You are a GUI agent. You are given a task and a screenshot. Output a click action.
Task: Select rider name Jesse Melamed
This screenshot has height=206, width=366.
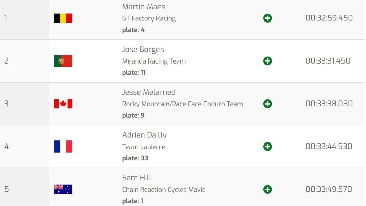[x=148, y=92]
